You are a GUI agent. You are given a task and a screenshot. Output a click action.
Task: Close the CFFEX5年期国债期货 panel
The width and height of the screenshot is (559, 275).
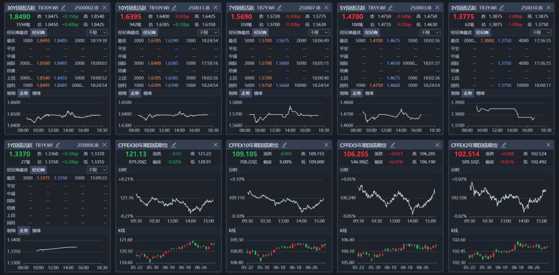(x=437, y=145)
